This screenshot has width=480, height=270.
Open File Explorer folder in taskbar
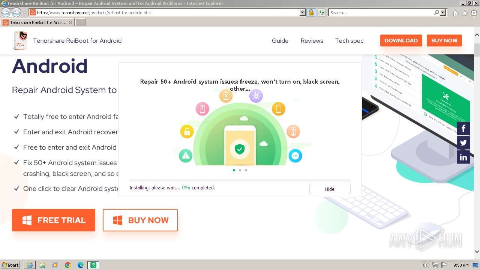[42, 265]
